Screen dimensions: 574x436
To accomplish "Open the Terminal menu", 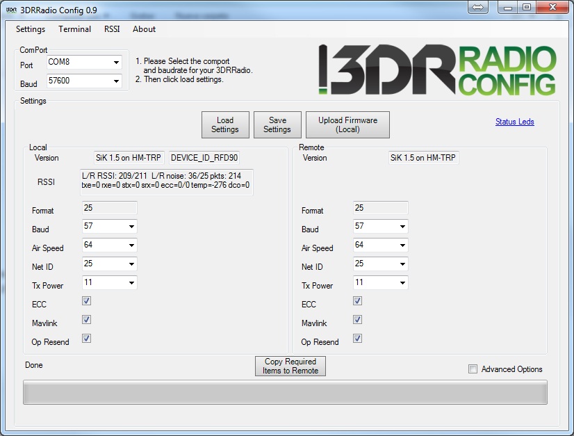I will tap(74, 29).
